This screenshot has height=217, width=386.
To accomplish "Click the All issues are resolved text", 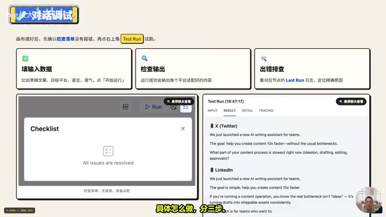I will coord(108,163).
